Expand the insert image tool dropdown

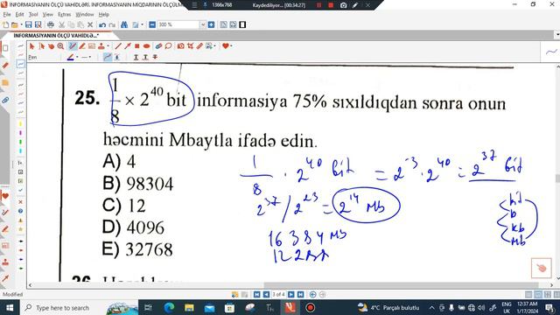(214, 46)
